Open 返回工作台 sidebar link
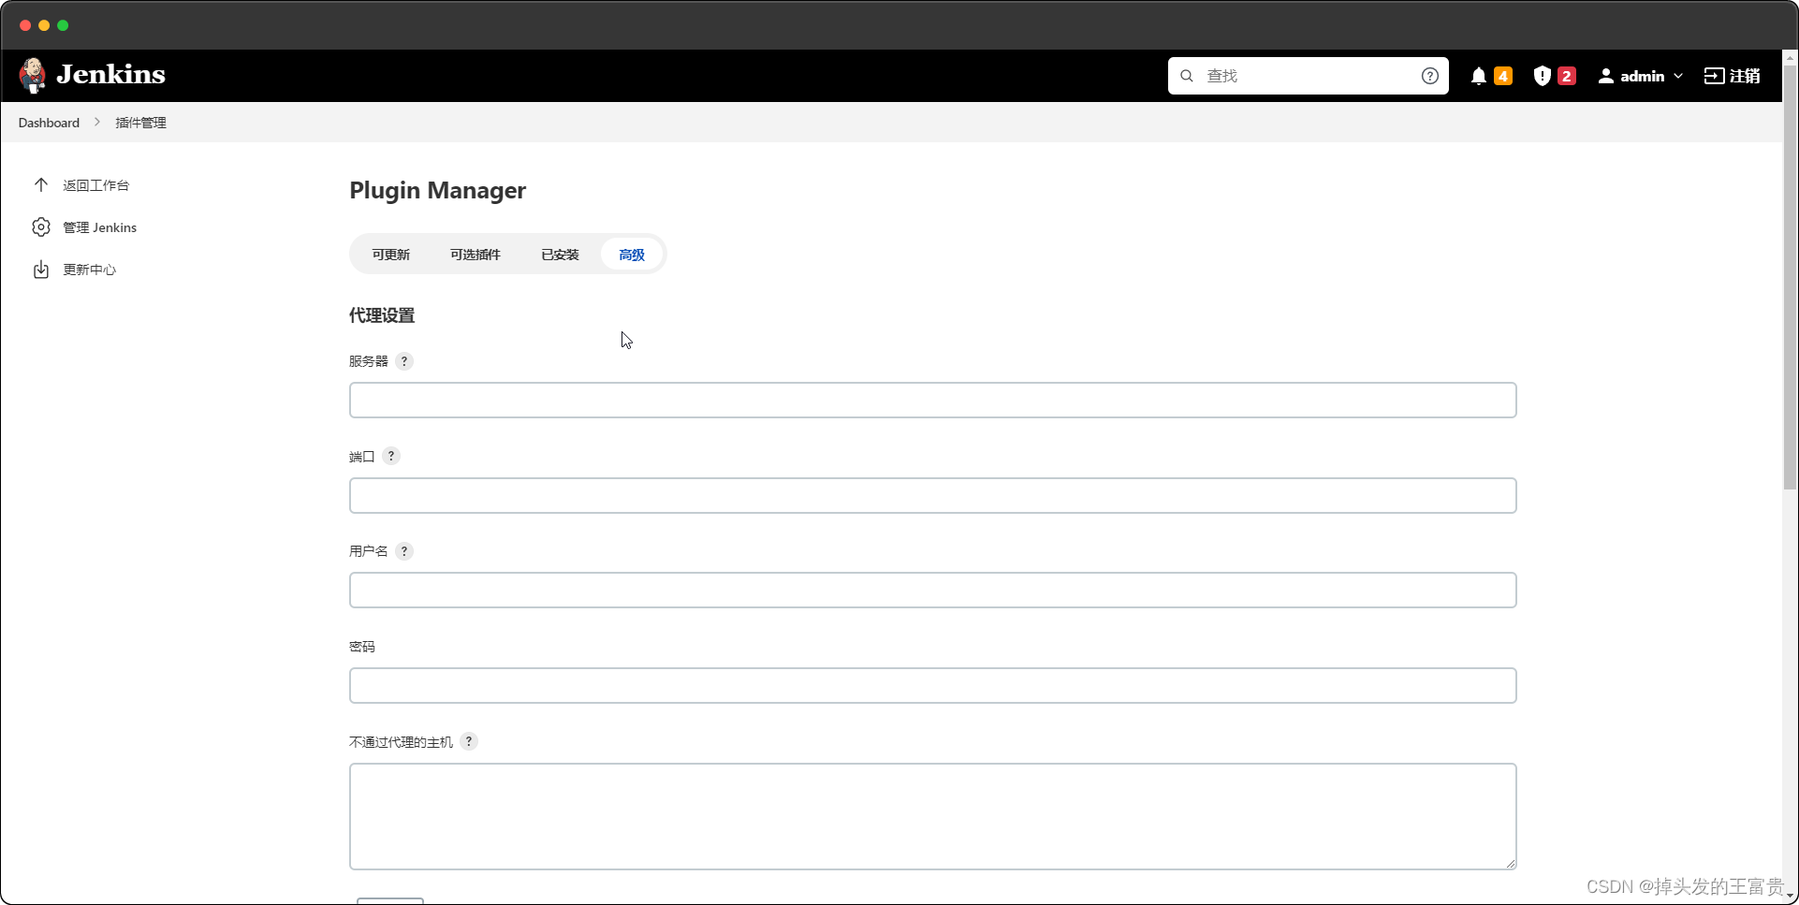Image resolution: width=1799 pixels, height=905 pixels. tap(95, 185)
